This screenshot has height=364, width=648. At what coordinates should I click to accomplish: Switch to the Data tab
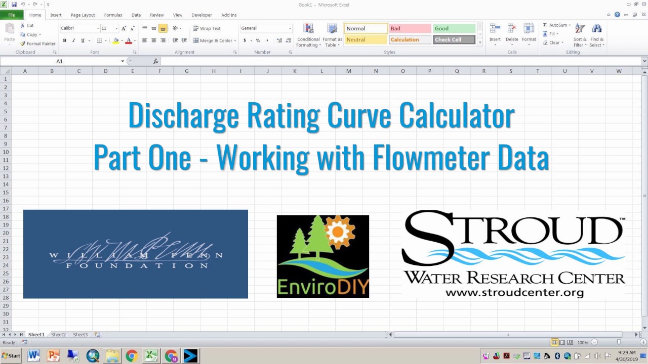click(136, 15)
